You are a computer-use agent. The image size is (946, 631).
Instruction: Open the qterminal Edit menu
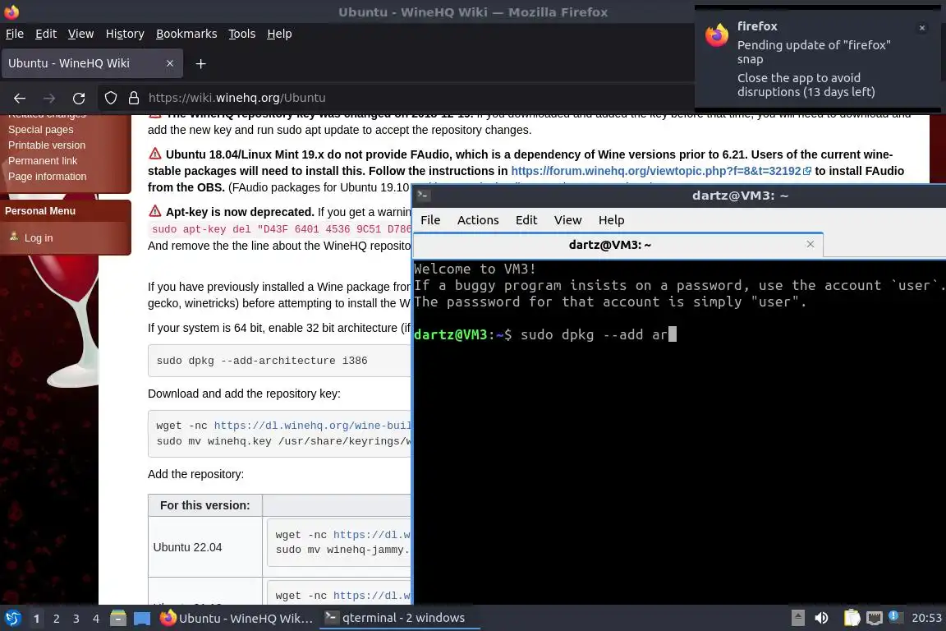[526, 220]
